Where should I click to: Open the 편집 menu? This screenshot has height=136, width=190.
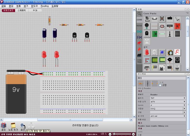[x=11, y=6]
